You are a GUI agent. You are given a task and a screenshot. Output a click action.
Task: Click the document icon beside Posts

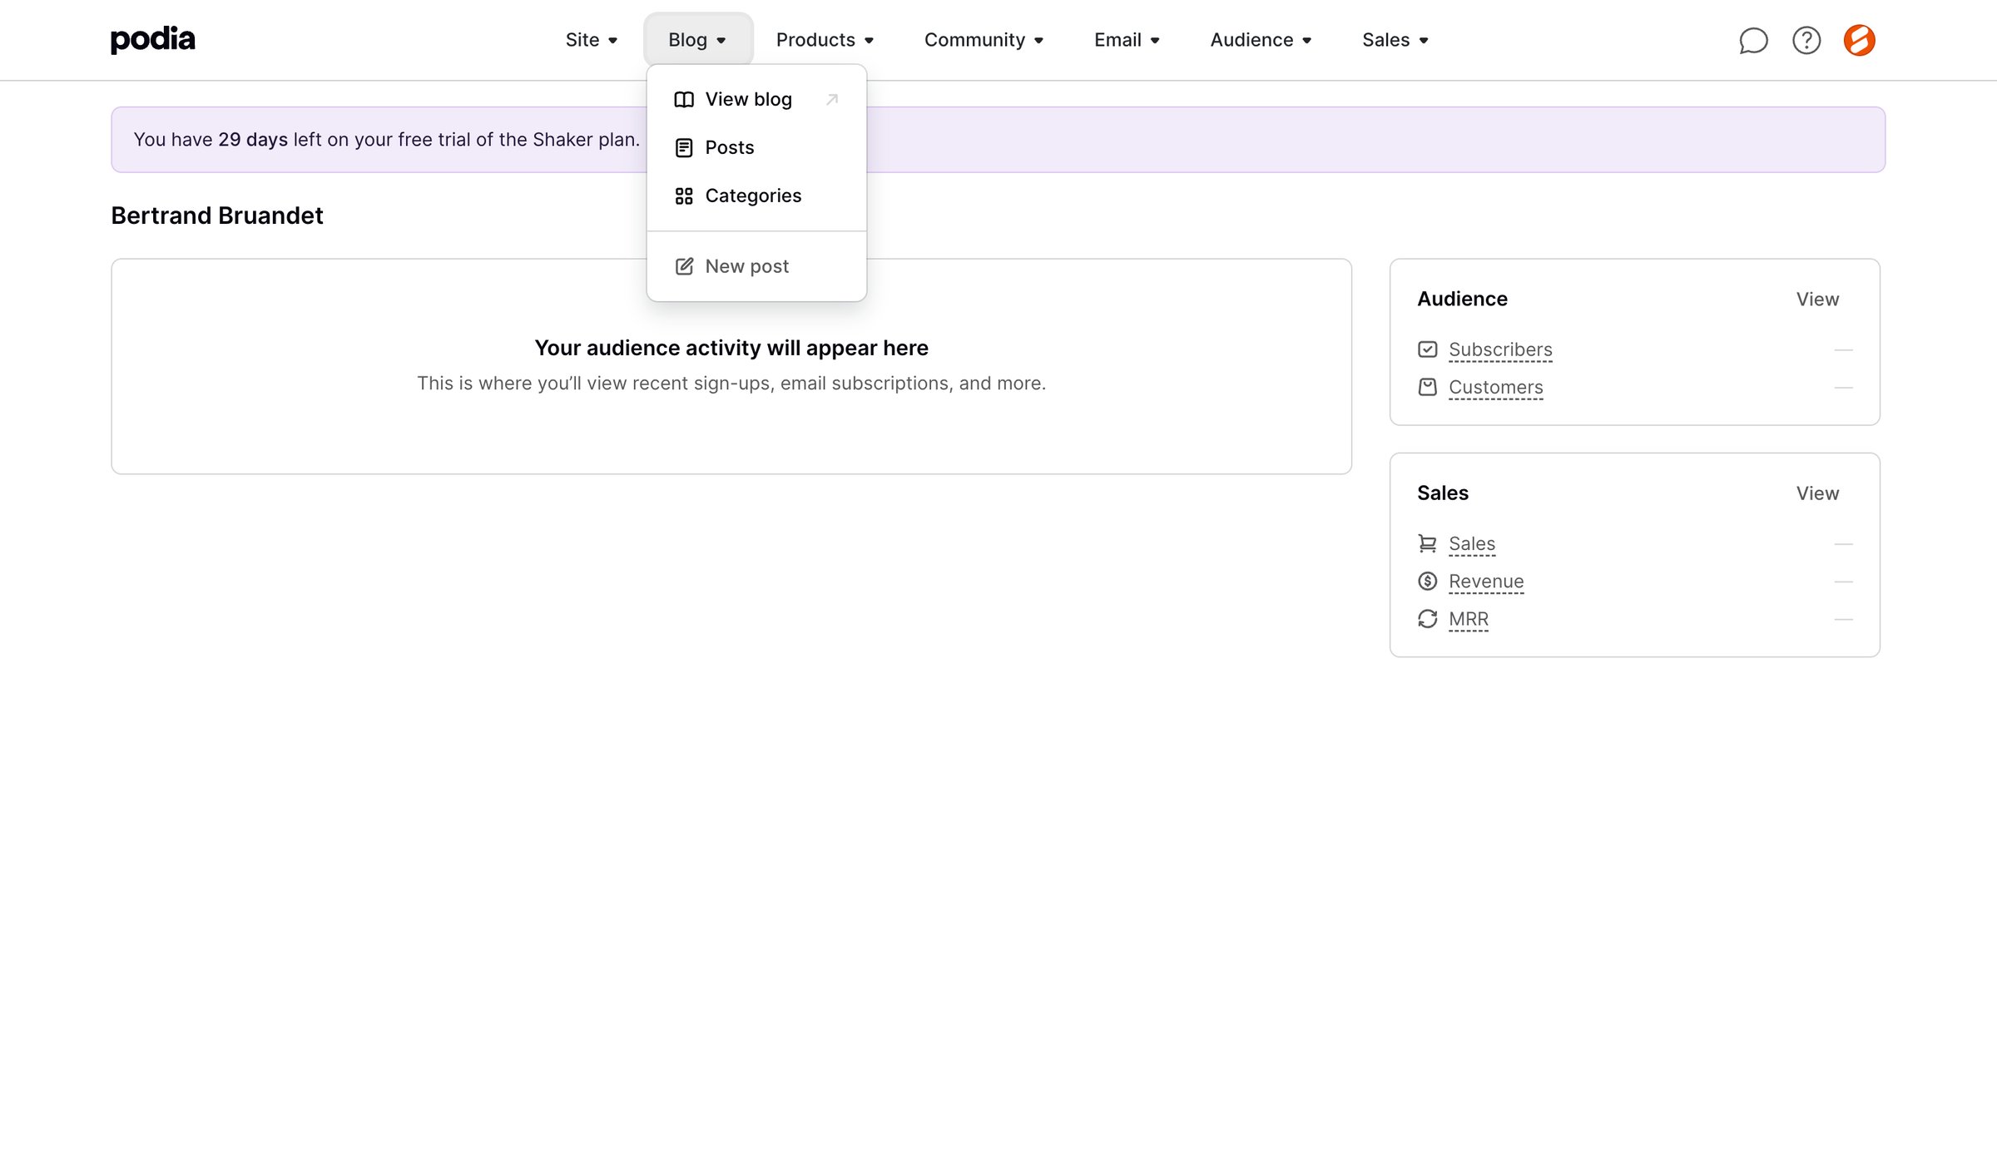click(684, 148)
